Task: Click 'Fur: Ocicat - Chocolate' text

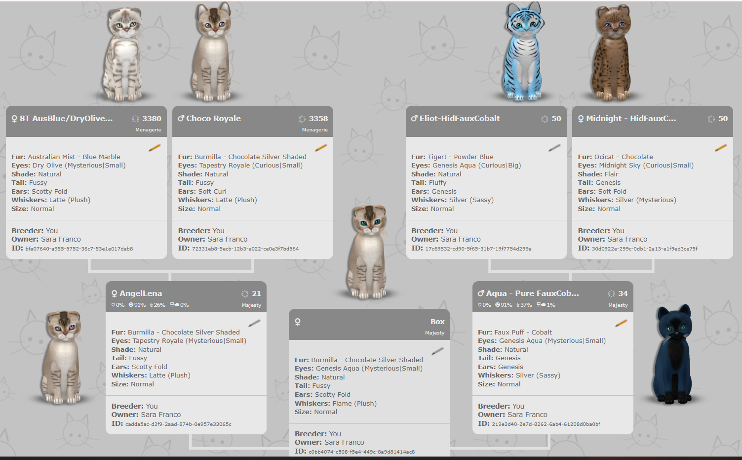Action: [615, 157]
